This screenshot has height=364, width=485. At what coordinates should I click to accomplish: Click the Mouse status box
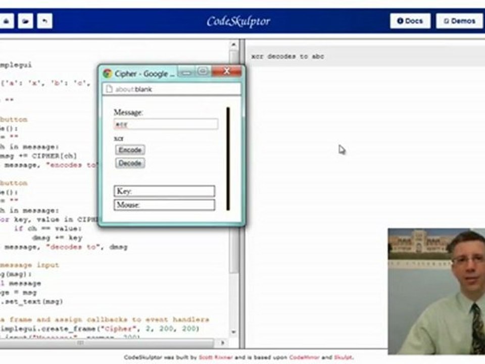coord(164,205)
